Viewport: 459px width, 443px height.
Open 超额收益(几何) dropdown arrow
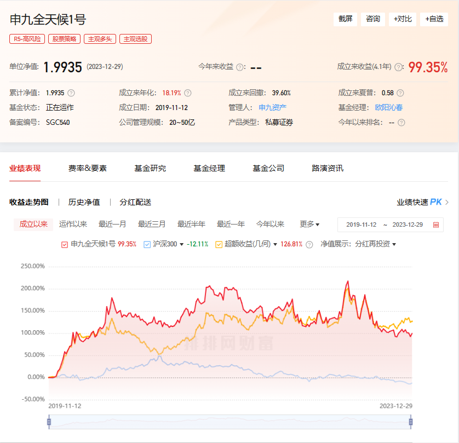[275, 245]
